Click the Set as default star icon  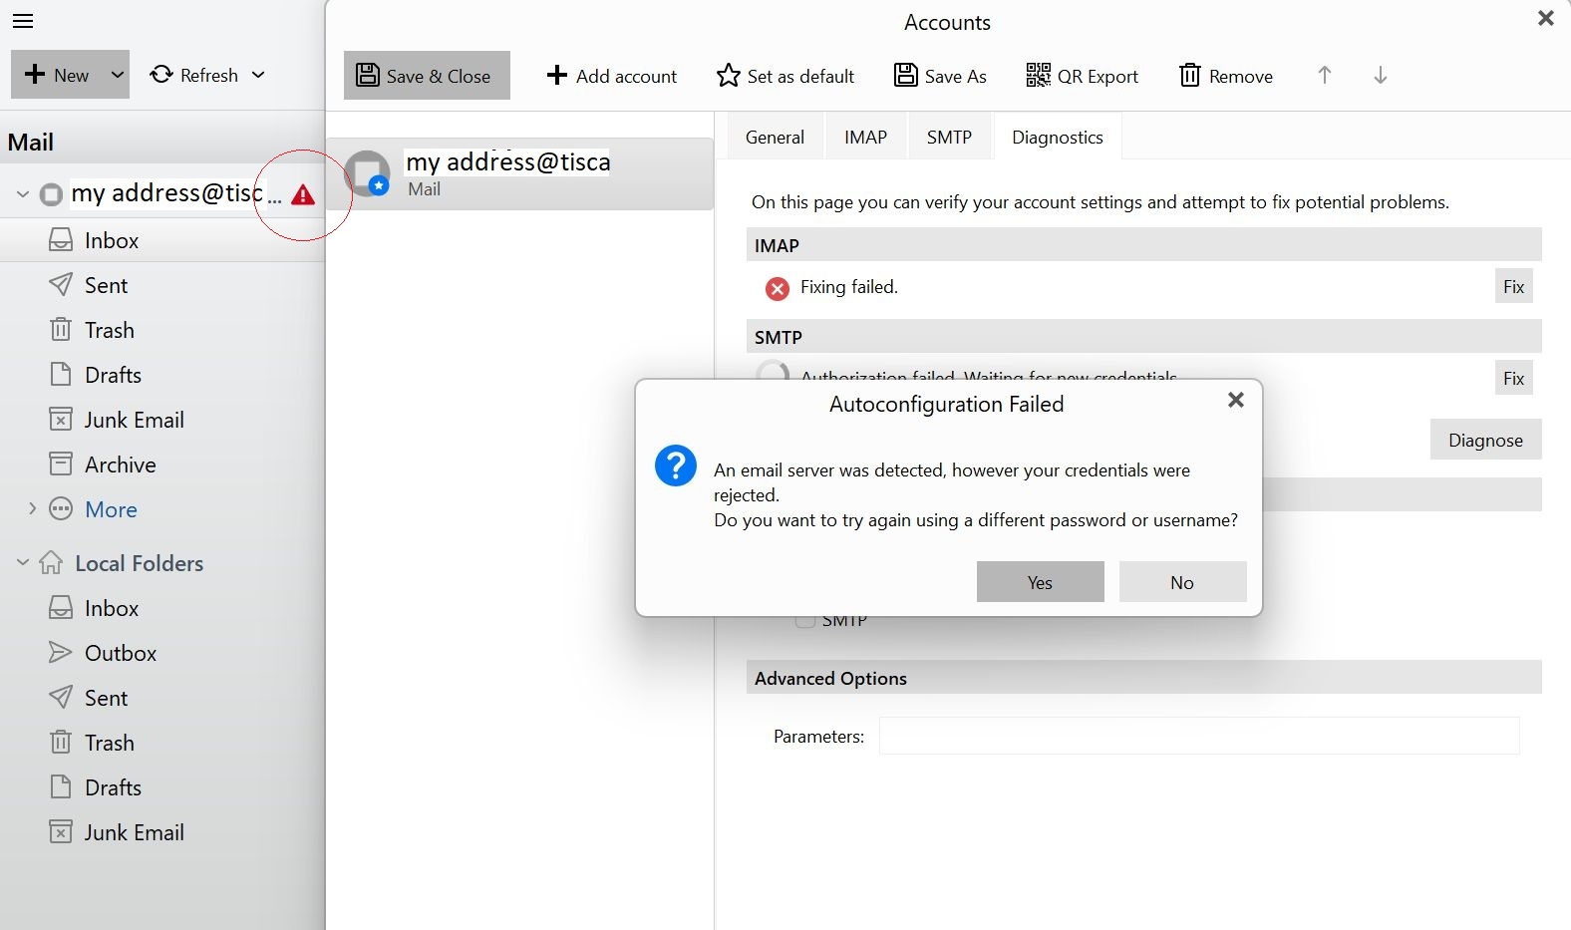729,76
